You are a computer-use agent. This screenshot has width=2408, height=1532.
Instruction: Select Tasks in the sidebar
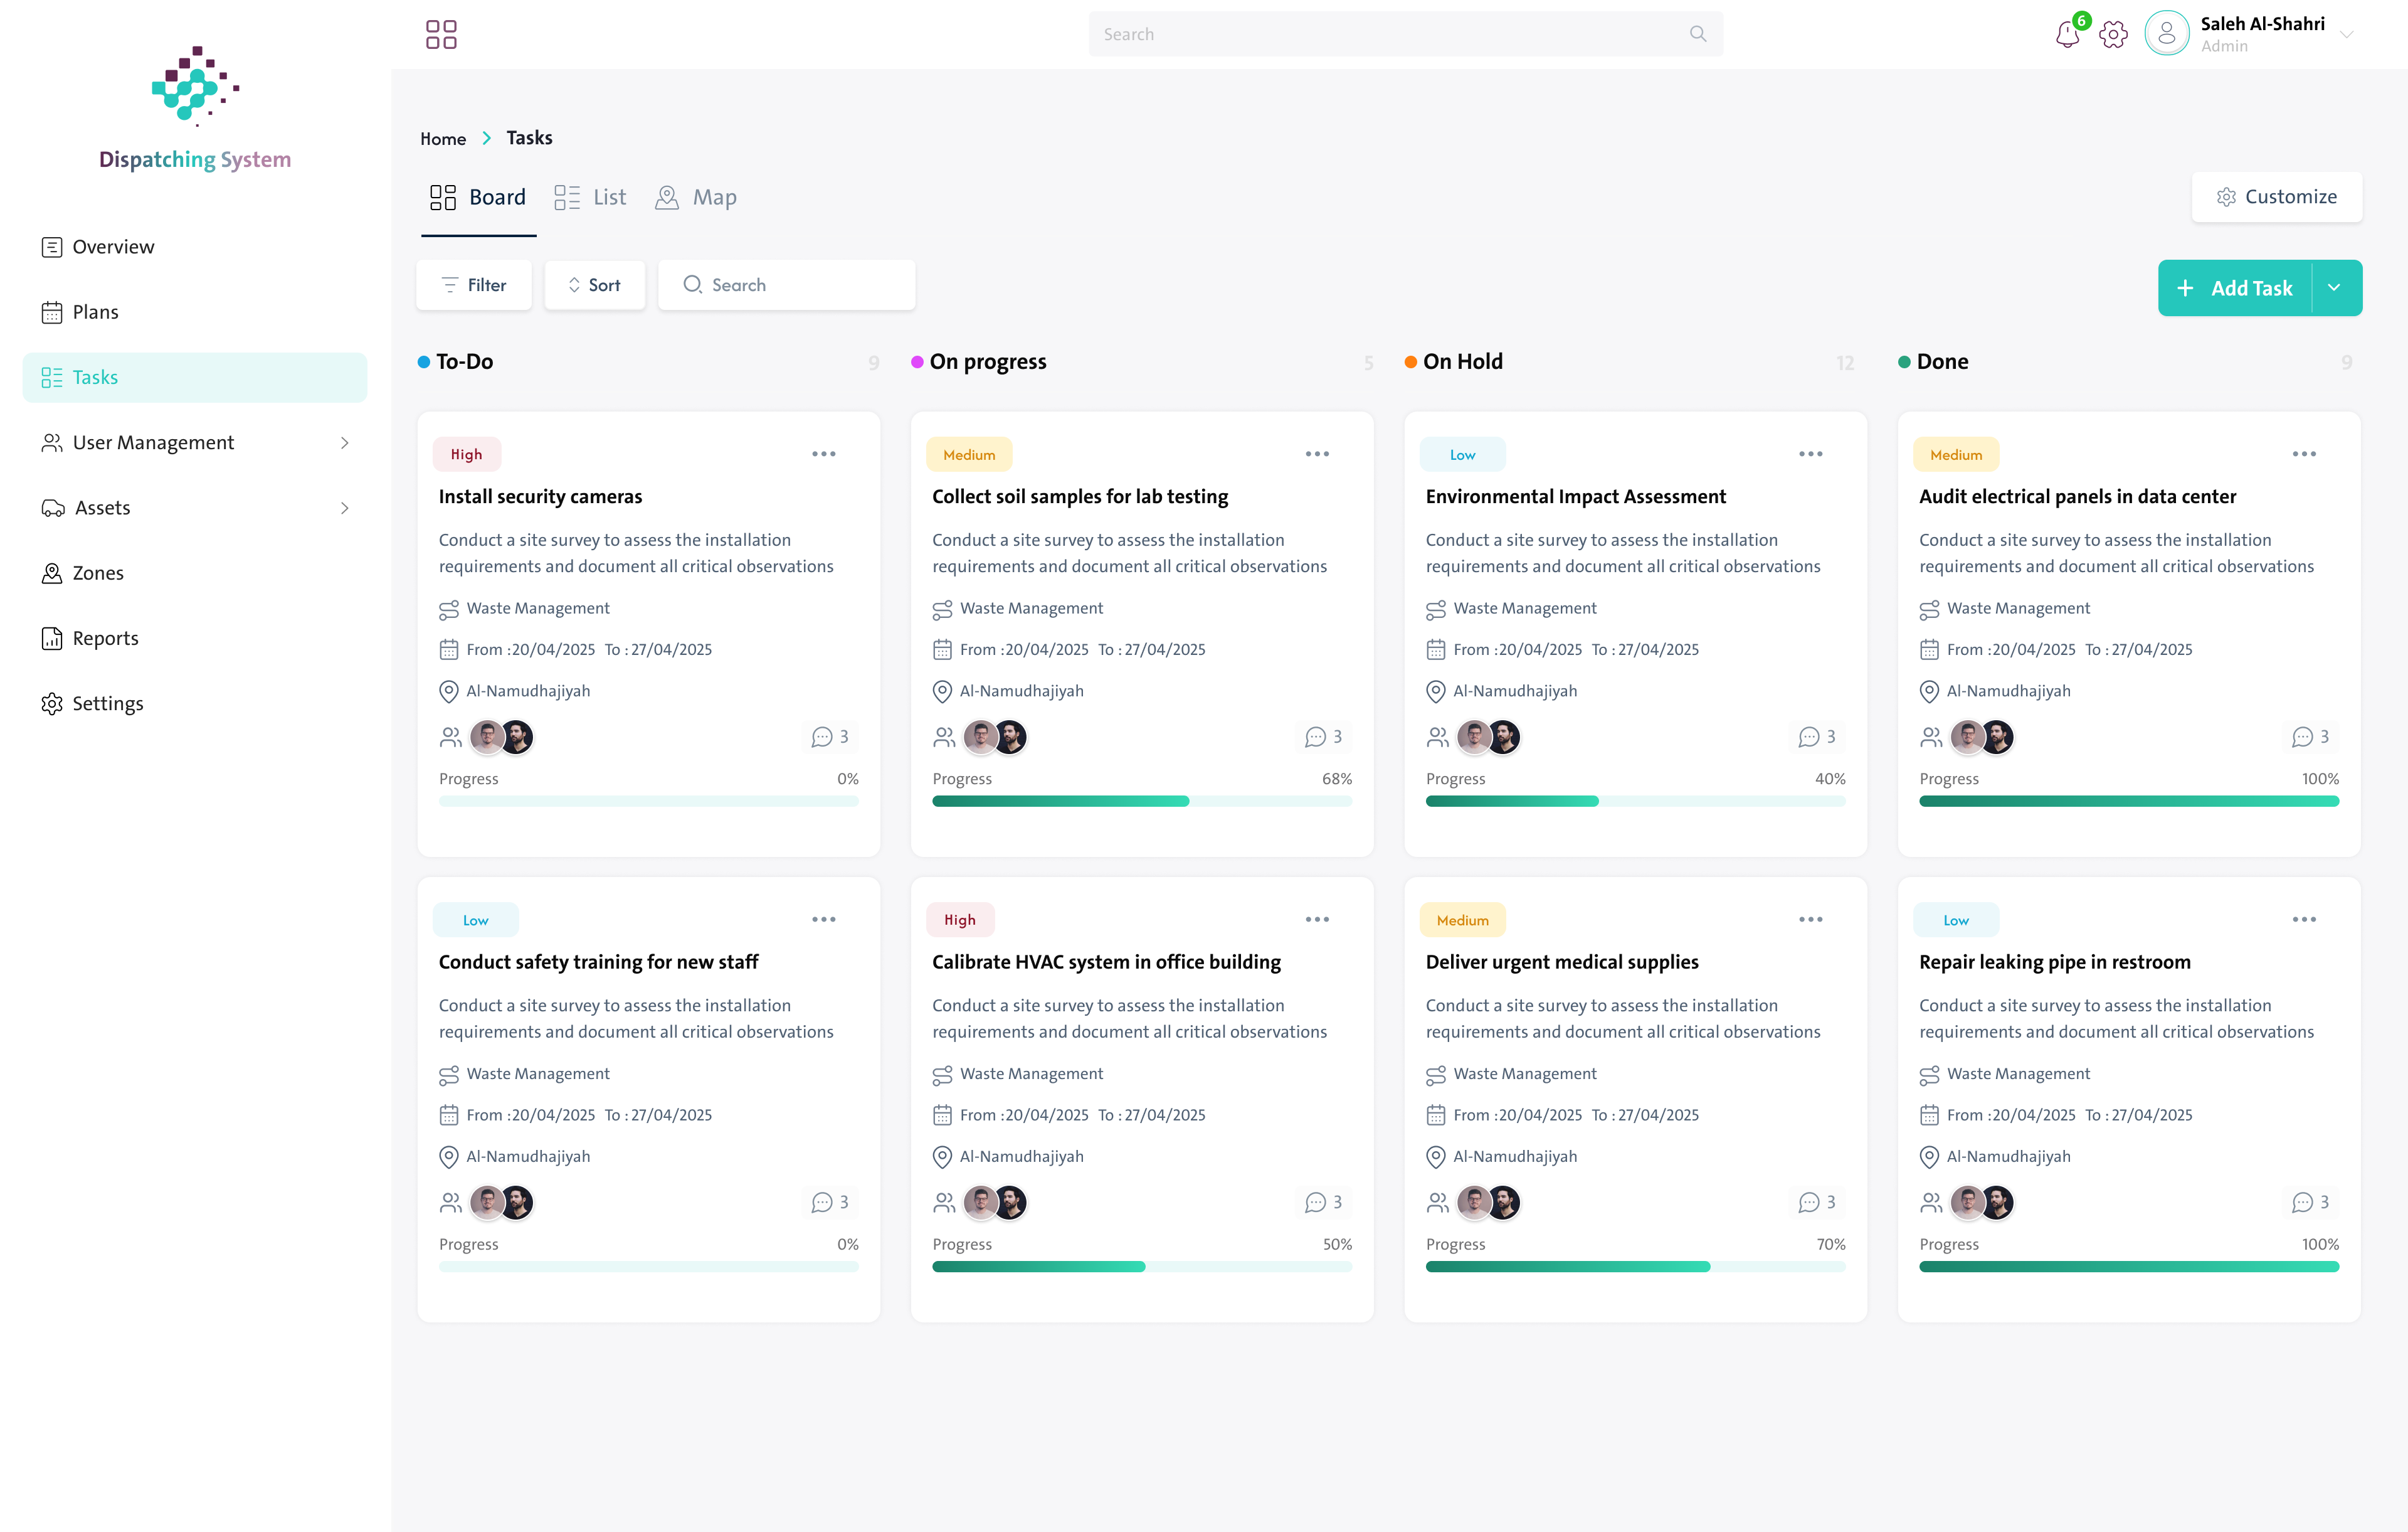[x=195, y=377]
